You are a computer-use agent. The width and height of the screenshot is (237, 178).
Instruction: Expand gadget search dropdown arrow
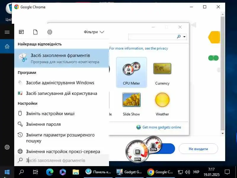pos(184,37)
